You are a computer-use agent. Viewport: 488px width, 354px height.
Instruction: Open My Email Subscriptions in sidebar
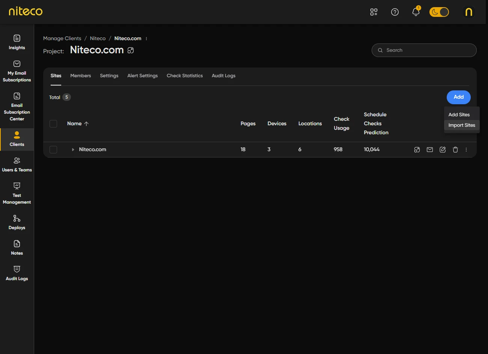pos(17,71)
